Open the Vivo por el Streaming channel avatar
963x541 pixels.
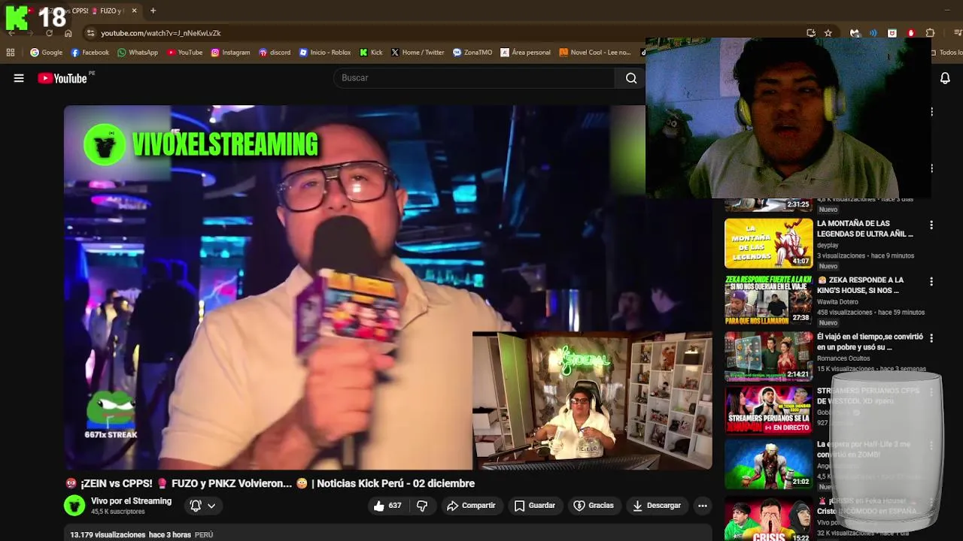(x=74, y=506)
